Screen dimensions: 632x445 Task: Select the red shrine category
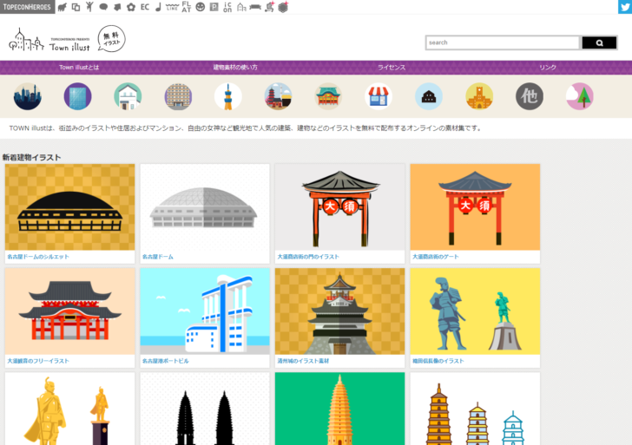[328, 96]
